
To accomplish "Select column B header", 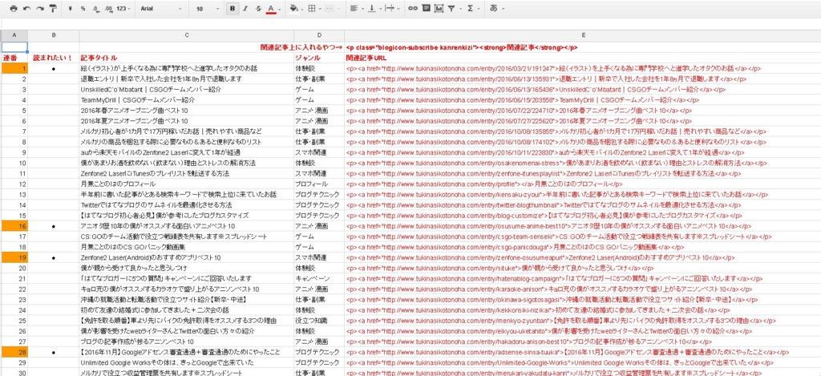I will click(x=54, y=35).
